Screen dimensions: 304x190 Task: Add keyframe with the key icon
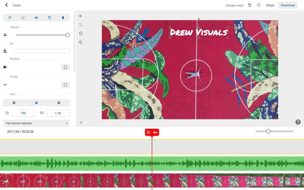point(155,132)
